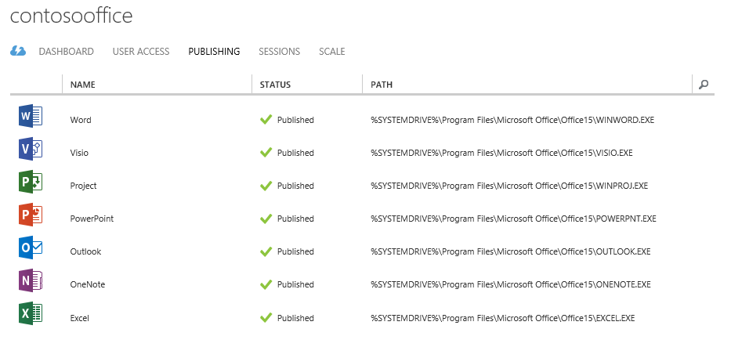Open the User Access tab
Screen dimensions: 731x347
[141, 51]
